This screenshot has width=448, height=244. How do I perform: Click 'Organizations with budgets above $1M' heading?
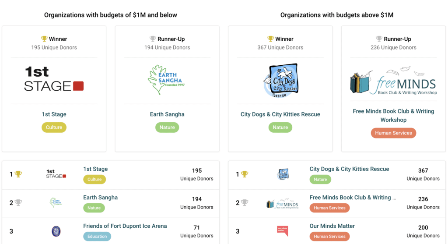[x=337, y=15]
